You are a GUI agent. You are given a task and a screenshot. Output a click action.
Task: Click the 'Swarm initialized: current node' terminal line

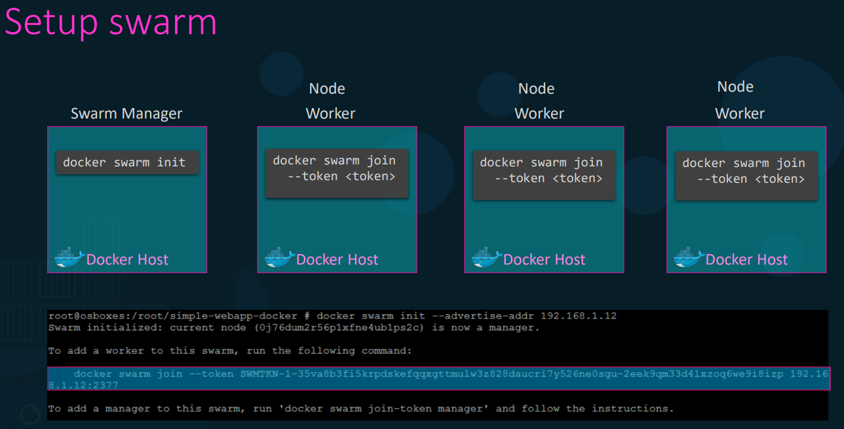click(294, 327)
